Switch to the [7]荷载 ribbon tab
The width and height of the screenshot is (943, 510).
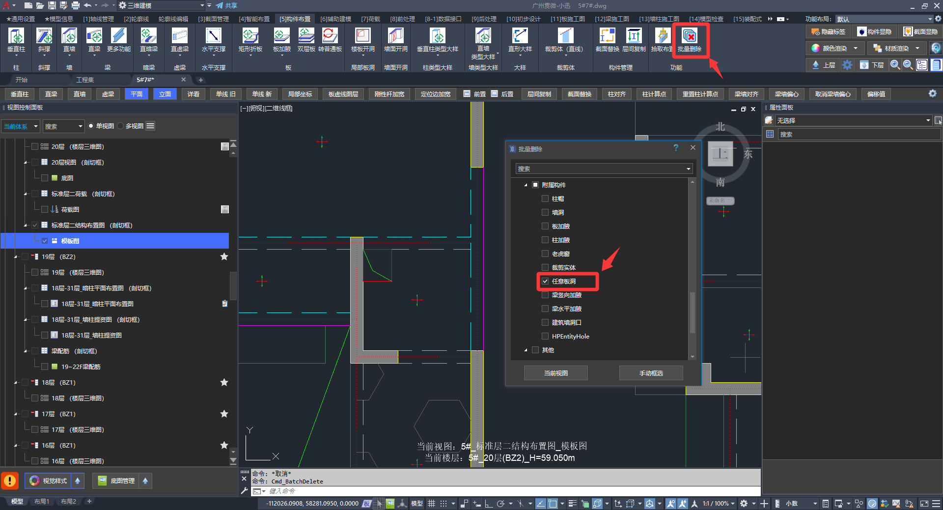click(x=370, y=19)
